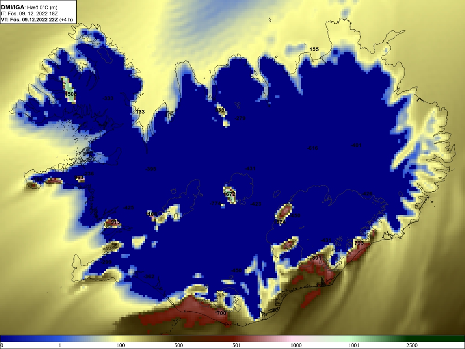Click the 1574 peak value

click(279, 222)
